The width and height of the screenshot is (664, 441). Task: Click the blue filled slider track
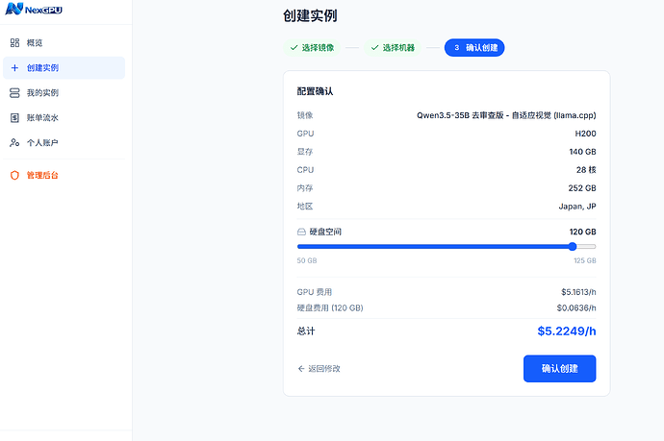tap(435, 247)
